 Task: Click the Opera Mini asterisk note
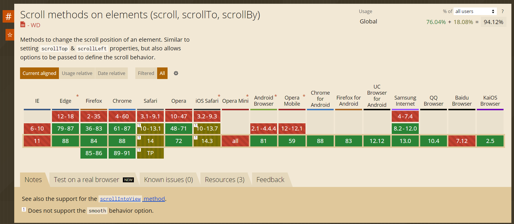[247, 96]
